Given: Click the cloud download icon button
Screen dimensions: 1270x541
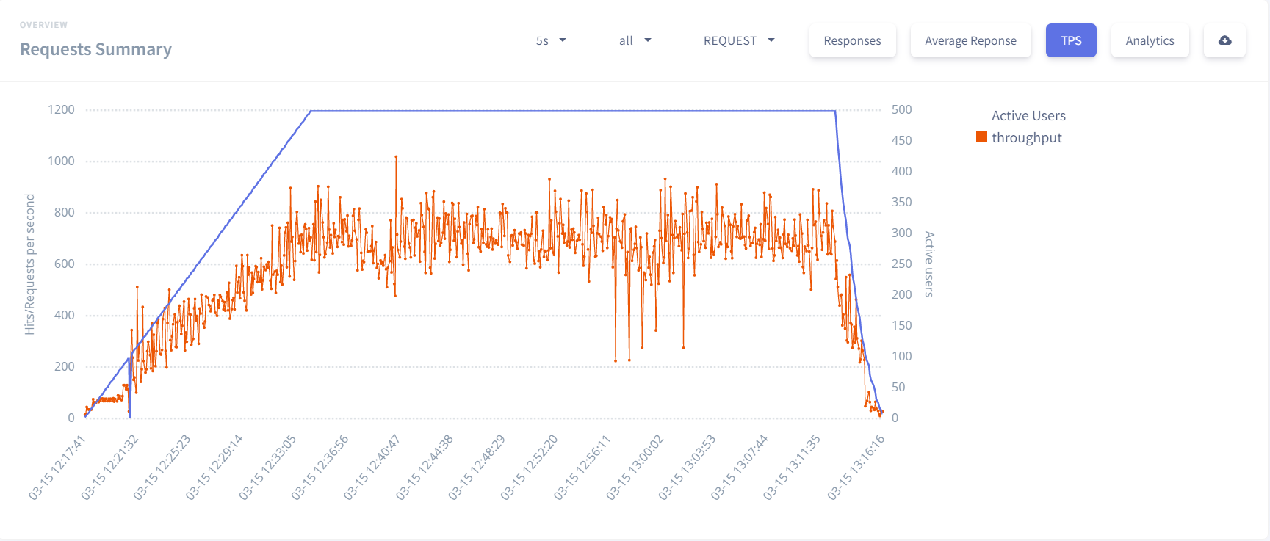Looking at the screenshot, I should pyautogui.click(x=1224, y=40).
